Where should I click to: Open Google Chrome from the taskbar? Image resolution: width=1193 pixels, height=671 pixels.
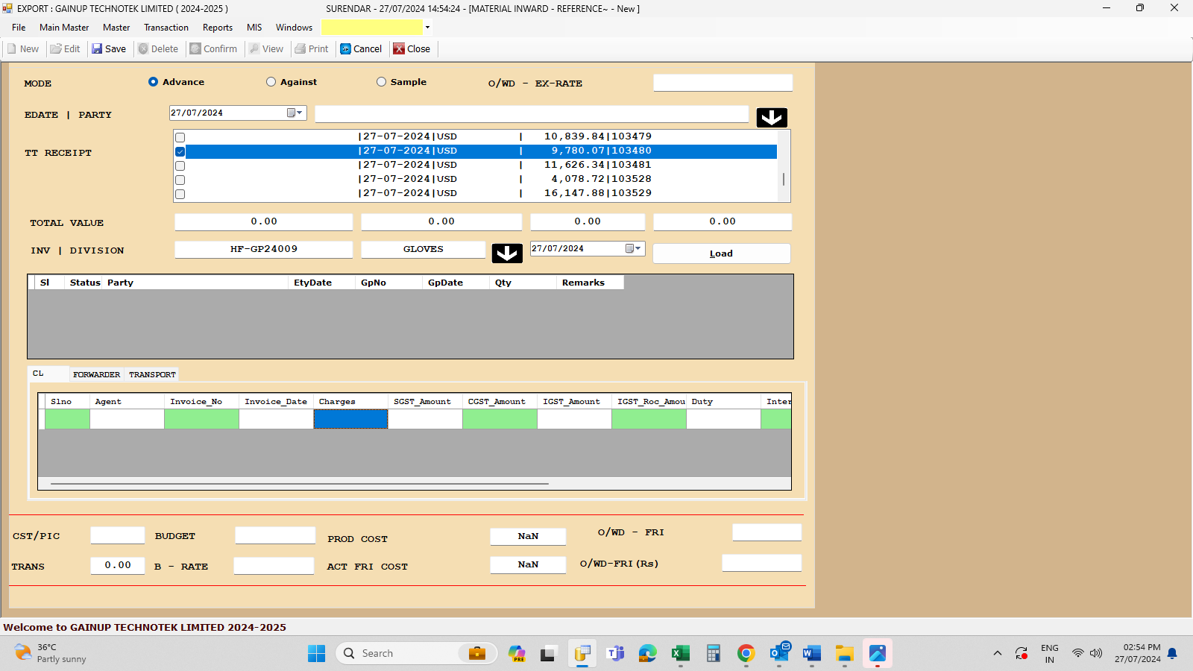click(746, 654)
